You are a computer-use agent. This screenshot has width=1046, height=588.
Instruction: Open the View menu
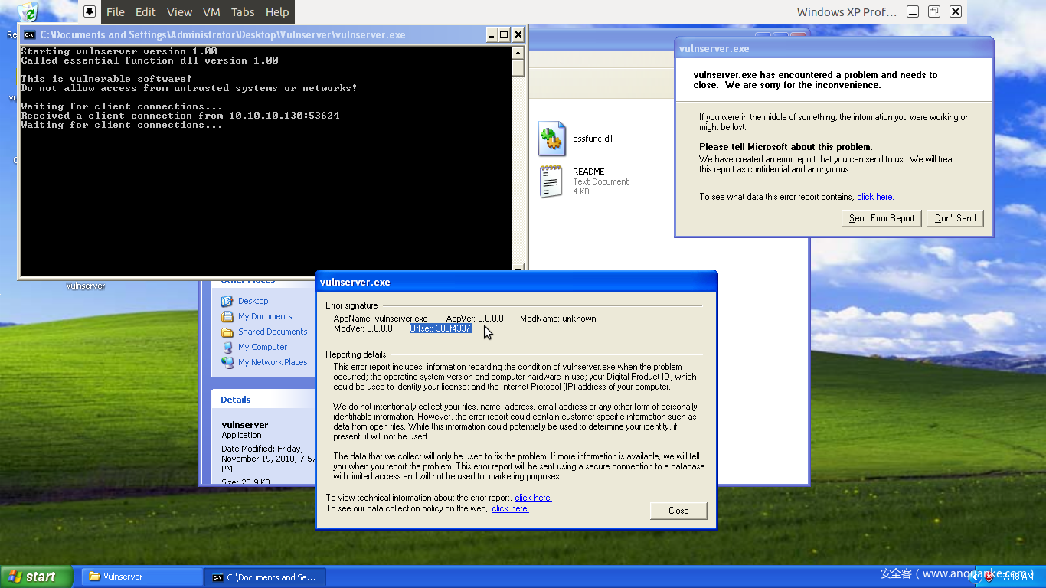[x=179, y=11]
